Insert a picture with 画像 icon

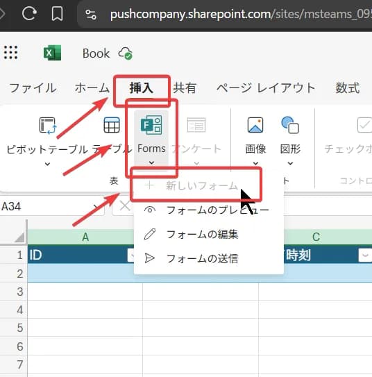(x=255, y=125)
